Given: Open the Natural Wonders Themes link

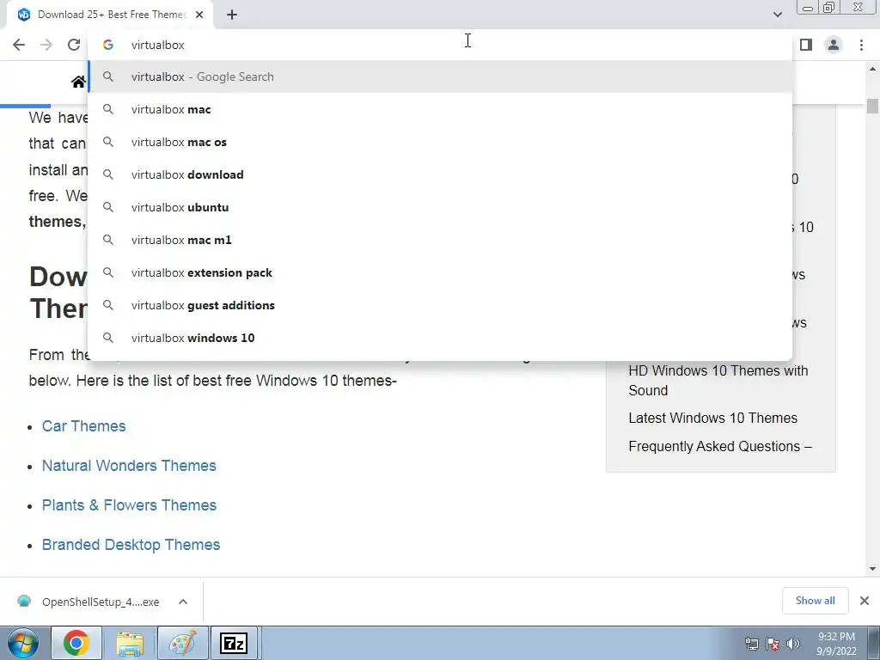Looking at the screenshot, I should [x=129, y=465].
